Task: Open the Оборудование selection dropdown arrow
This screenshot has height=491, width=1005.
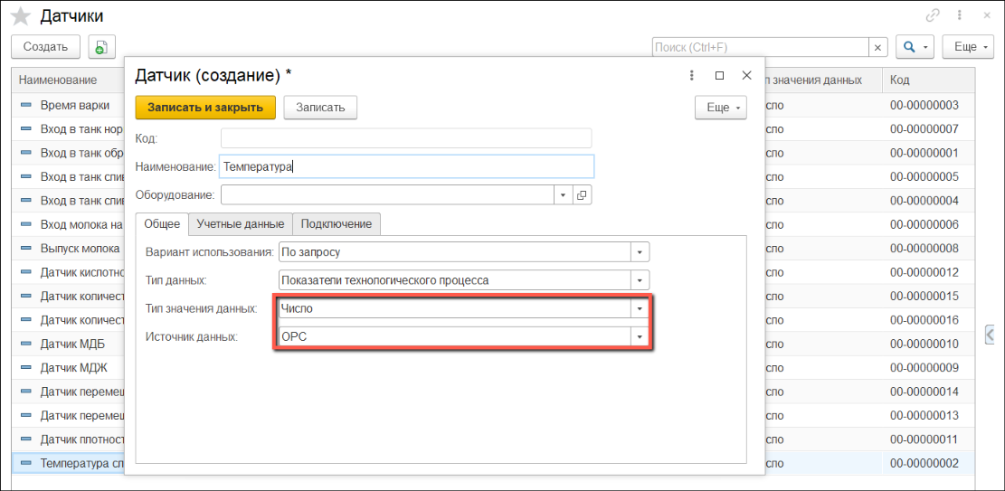Action: coord(562,194)
